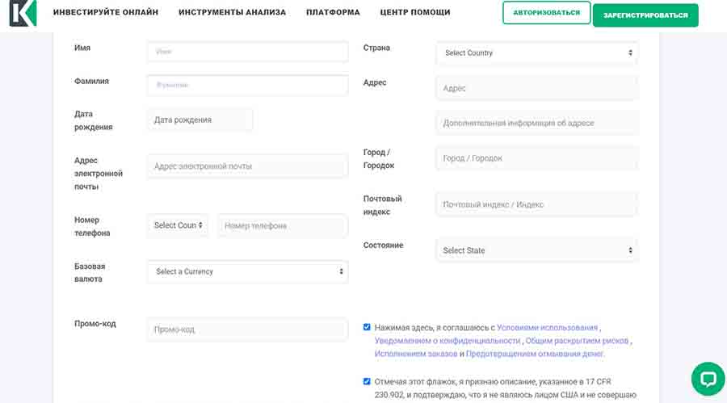Toggle the terms of use agreement checkbox
Viewport: 727px width, 403px height.
coord(368,327)
